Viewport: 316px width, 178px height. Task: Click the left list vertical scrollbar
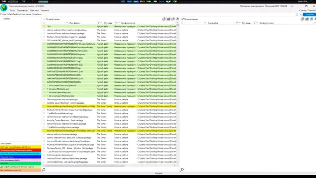tap(177, 93)
